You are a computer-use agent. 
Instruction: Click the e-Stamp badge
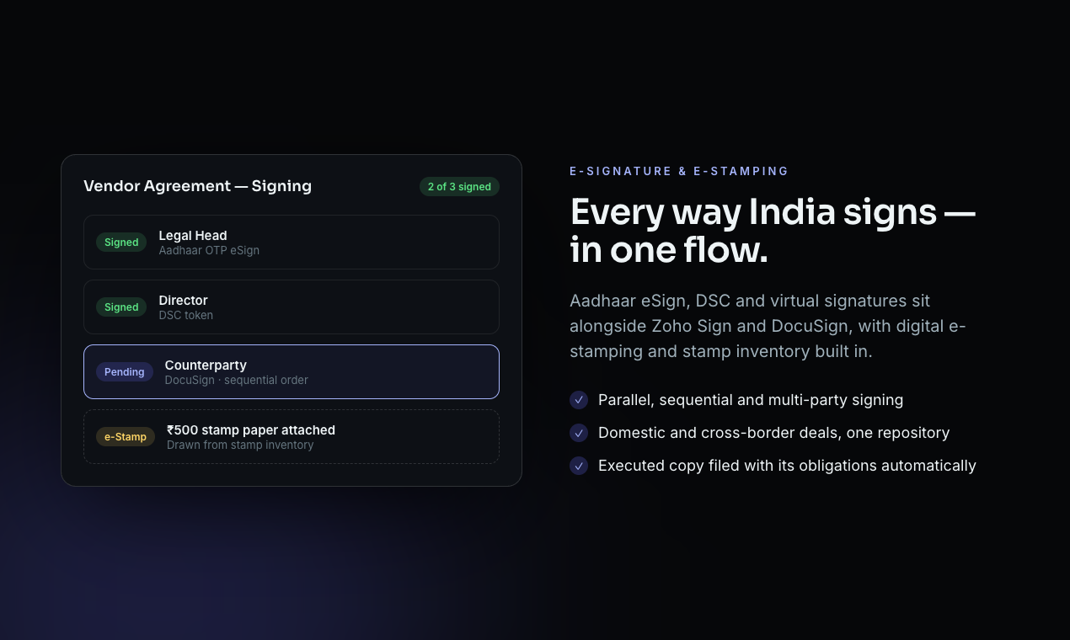(x=126, y=437)
